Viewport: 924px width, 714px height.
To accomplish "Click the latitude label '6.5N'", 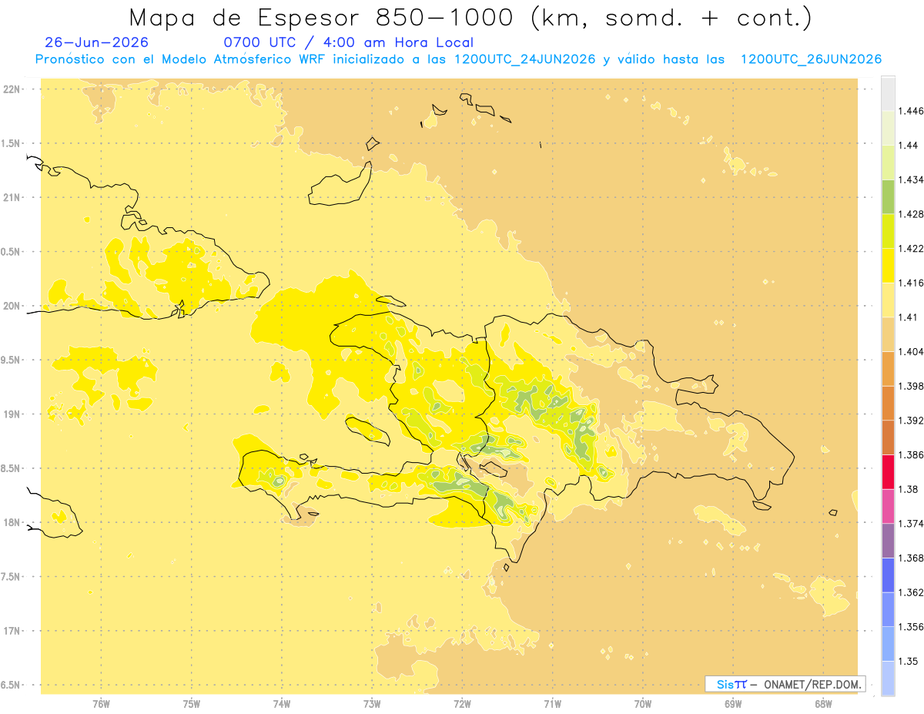I will point(11,685).
